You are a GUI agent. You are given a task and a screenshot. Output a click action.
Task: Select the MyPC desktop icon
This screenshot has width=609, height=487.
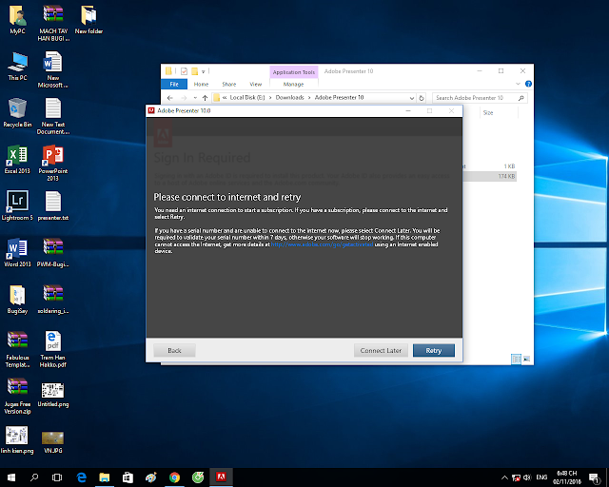pyautogui.click(x=17, y=20)
